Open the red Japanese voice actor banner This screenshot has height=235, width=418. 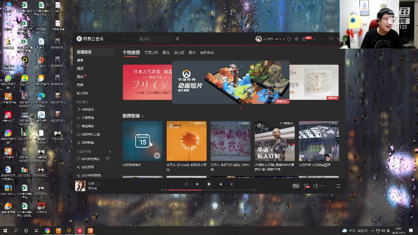pyautogui.click(x=147, y=82)
